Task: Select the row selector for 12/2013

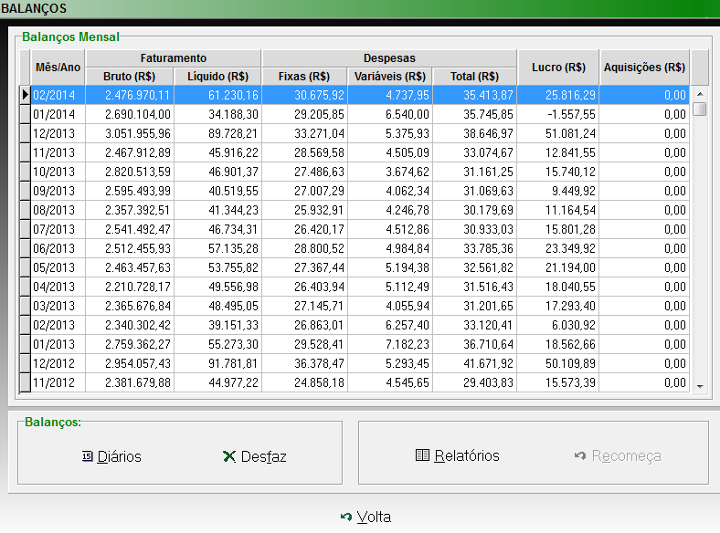Action: click(x=26, y=133)
